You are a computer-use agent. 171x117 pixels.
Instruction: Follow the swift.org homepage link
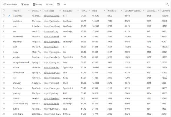click(x=51, y=47)
